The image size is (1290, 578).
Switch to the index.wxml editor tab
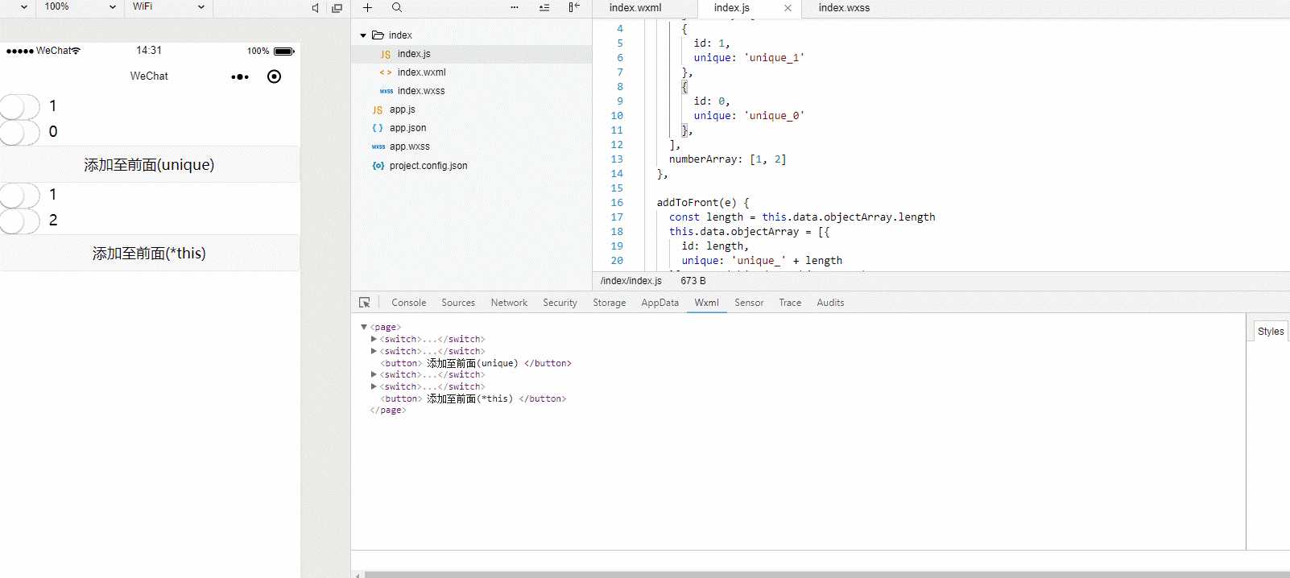635,8
